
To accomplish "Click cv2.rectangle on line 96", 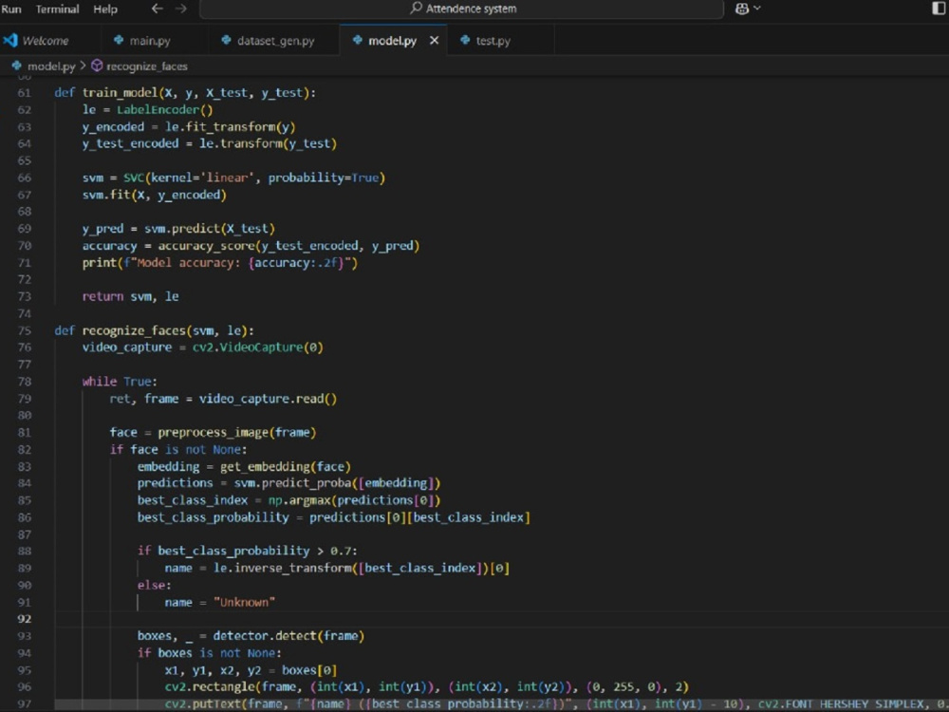I will (210, 687).
